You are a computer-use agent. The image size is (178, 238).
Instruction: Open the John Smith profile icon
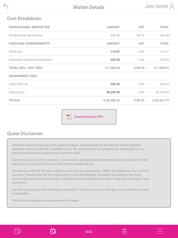(173, 6)
